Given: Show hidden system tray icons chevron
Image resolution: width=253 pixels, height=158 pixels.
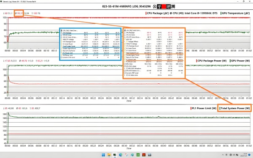Looking at the screenshot, I should click(223, 155).
